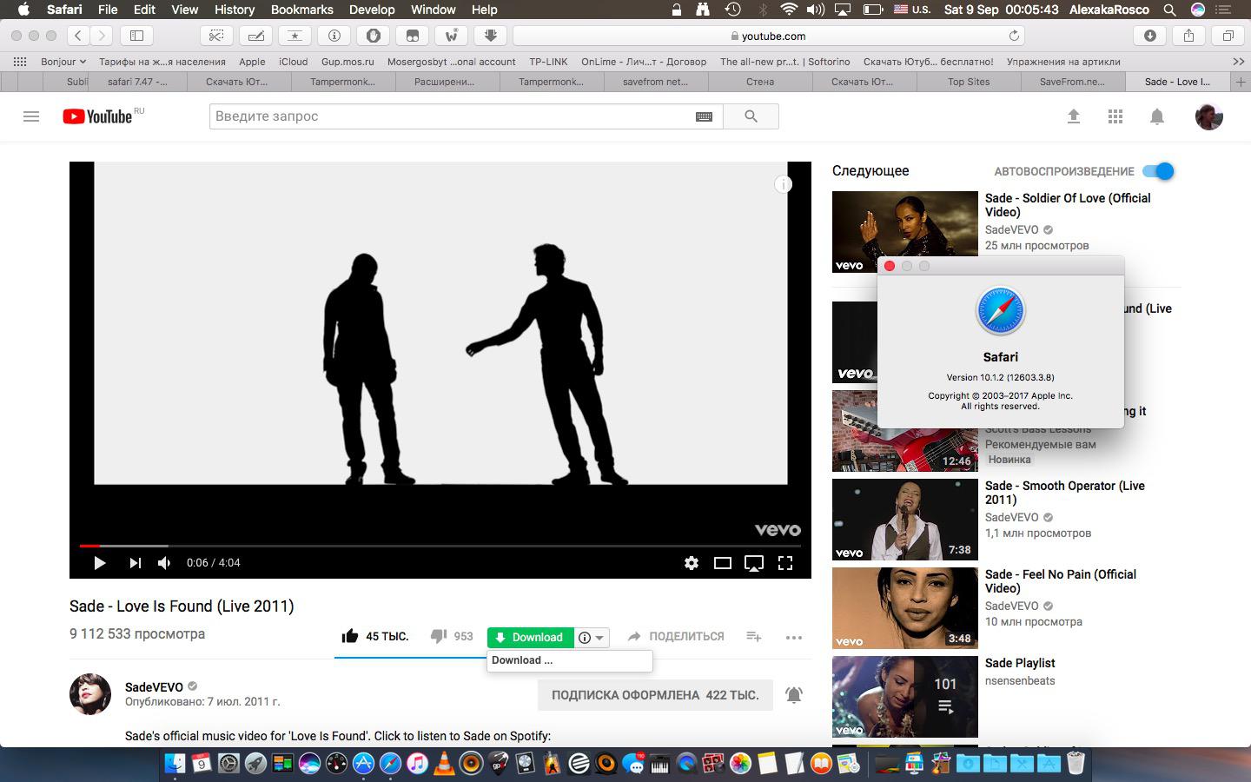Show all tabs overview
This screenshot has height=782, width=1251.
1228,36
